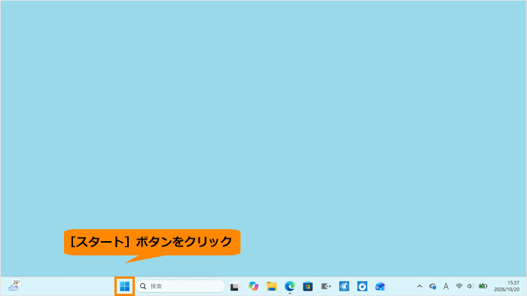This screenshot has height=296, width=527.
Task: Open Outlook mail from taskbar
Action: (x=380, y=286)
